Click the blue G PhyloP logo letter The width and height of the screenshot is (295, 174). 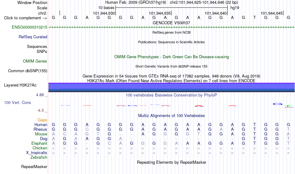click(x=278, y=104)
